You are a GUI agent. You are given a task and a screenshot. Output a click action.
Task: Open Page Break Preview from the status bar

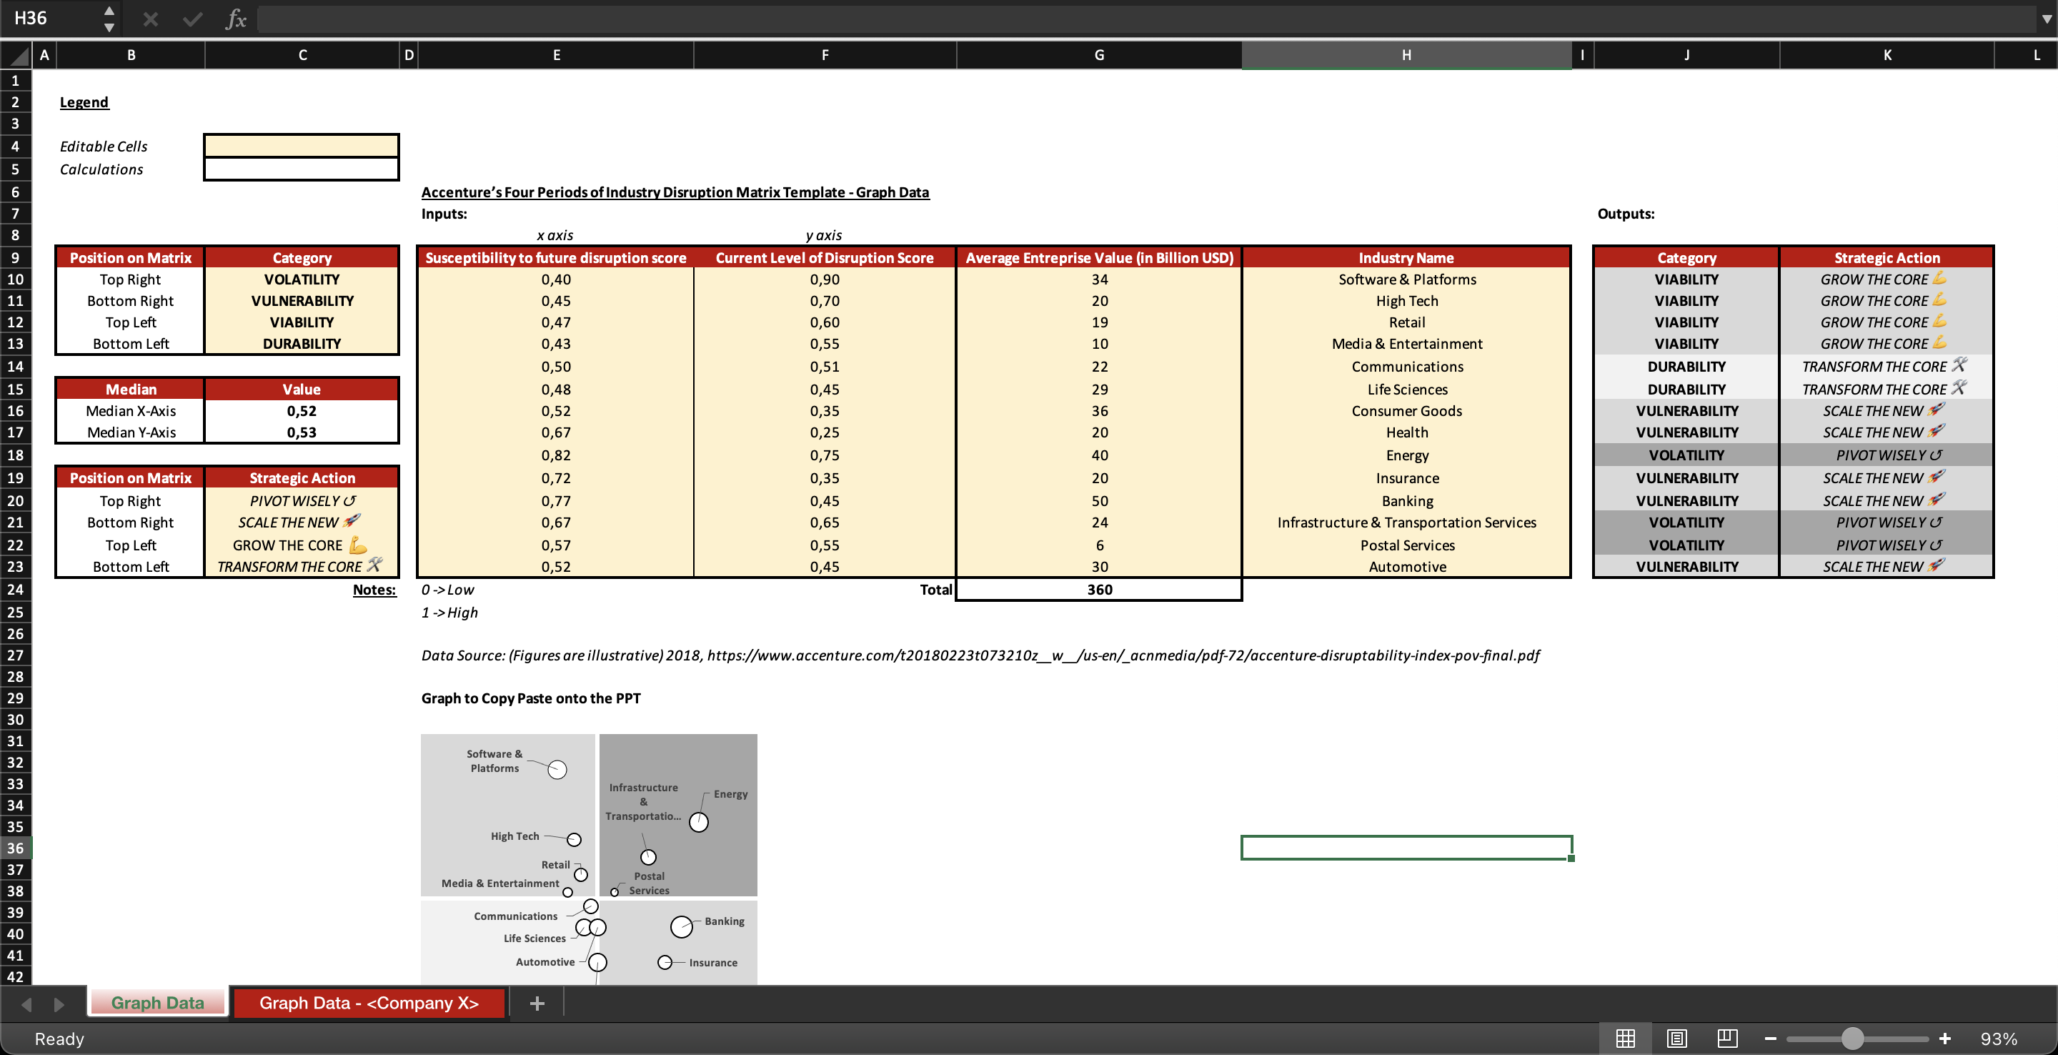1727,1039
